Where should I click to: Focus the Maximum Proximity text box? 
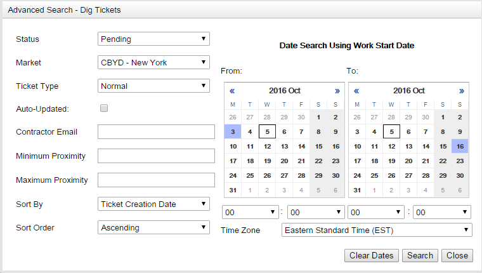pyautogui.click(x=157, y=180)
